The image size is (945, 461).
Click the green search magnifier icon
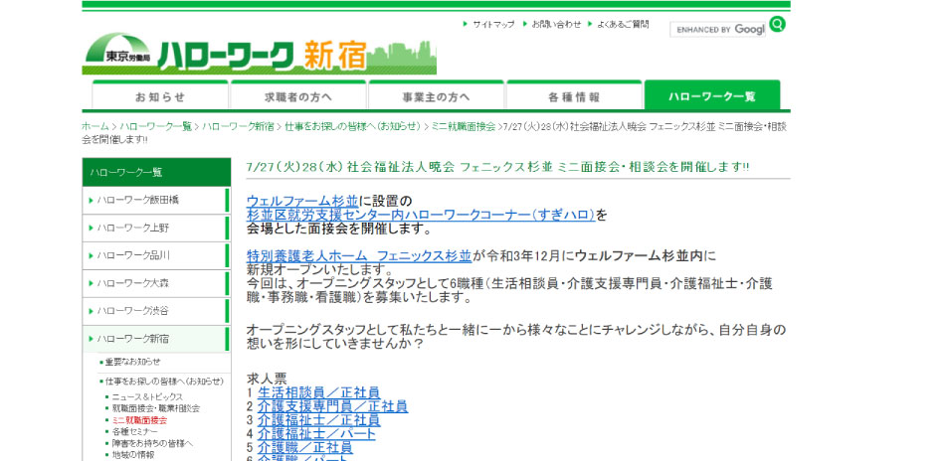(x=778, y=25)
